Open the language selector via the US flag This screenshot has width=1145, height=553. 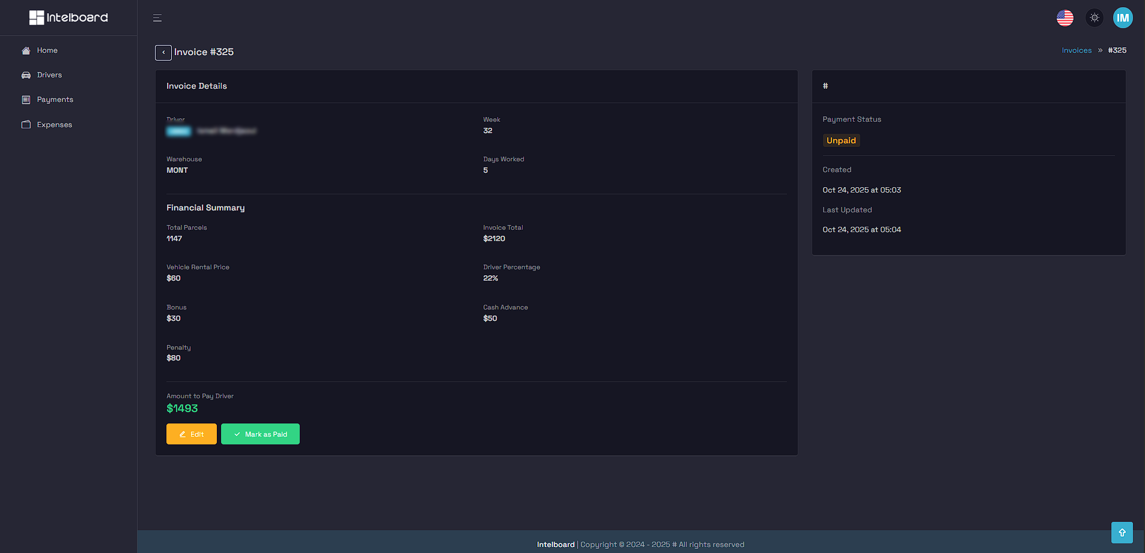[x=1065, y=17]
